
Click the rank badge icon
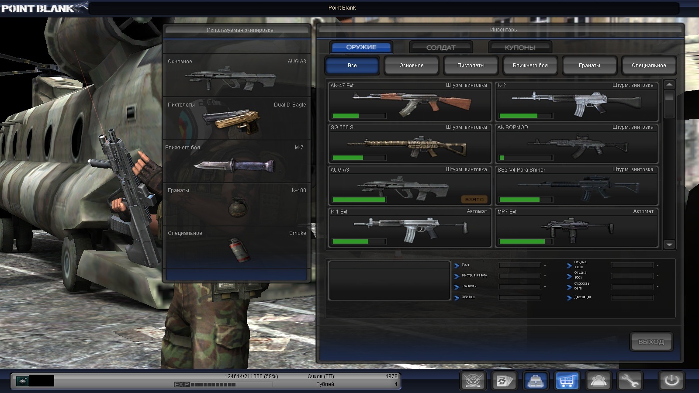click(x=21, y=381)
